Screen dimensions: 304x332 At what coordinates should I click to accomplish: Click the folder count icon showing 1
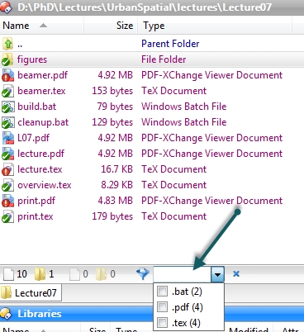click(x=40, y=274)
